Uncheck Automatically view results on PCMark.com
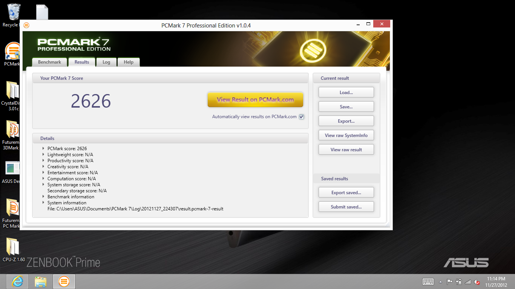 [301, 117]
